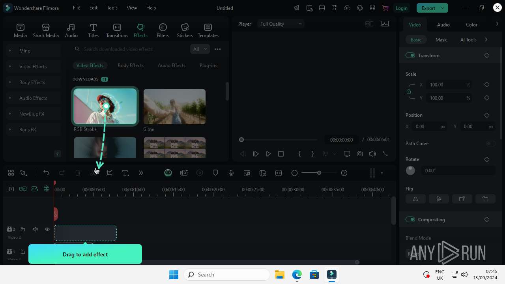Select the Body Effects filter tab
The height and width of the screenshot is (284, 505).
[131, 65]
